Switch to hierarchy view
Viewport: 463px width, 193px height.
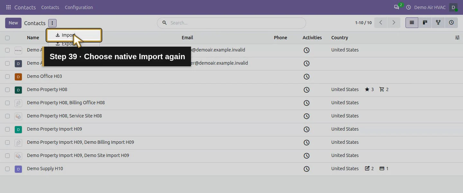[438, 23]
